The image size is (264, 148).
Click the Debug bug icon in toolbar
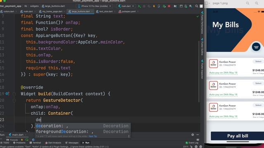[144, 6]
